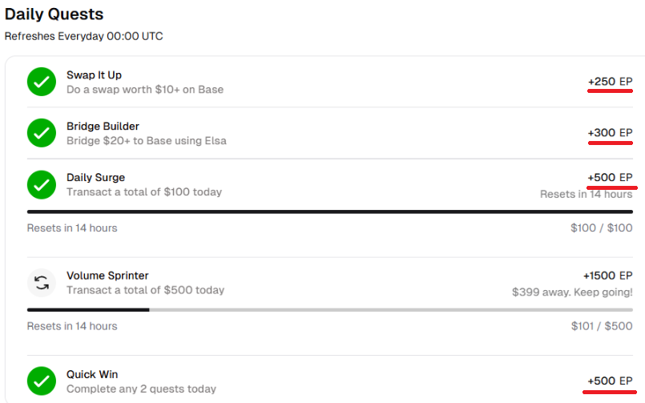The width and height of the screenshot is (645, 403).
Task: Click the Volume Sprinter partial progress bar
Action: pos(330,309)
